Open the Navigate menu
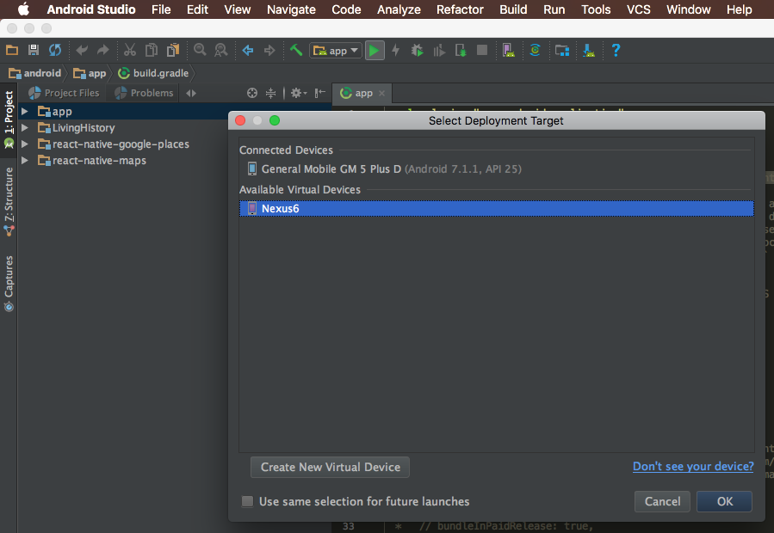 [291, 9]
